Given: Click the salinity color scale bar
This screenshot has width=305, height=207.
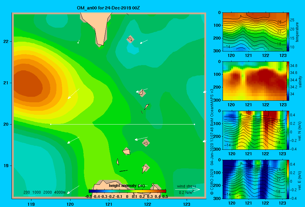Looking at the screenshot, I should point(288,81).
